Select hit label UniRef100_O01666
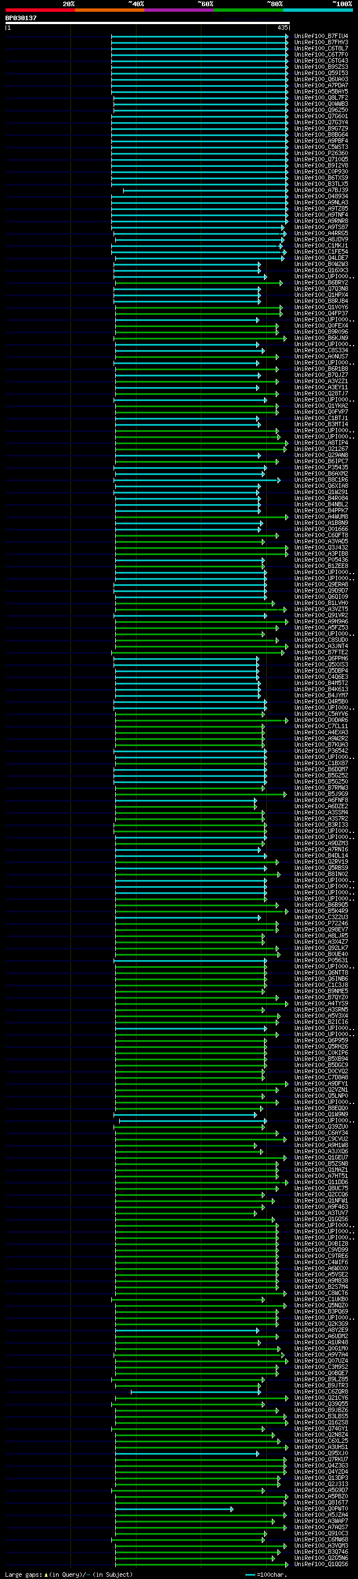358x1579 pixels. pos(321,530)
